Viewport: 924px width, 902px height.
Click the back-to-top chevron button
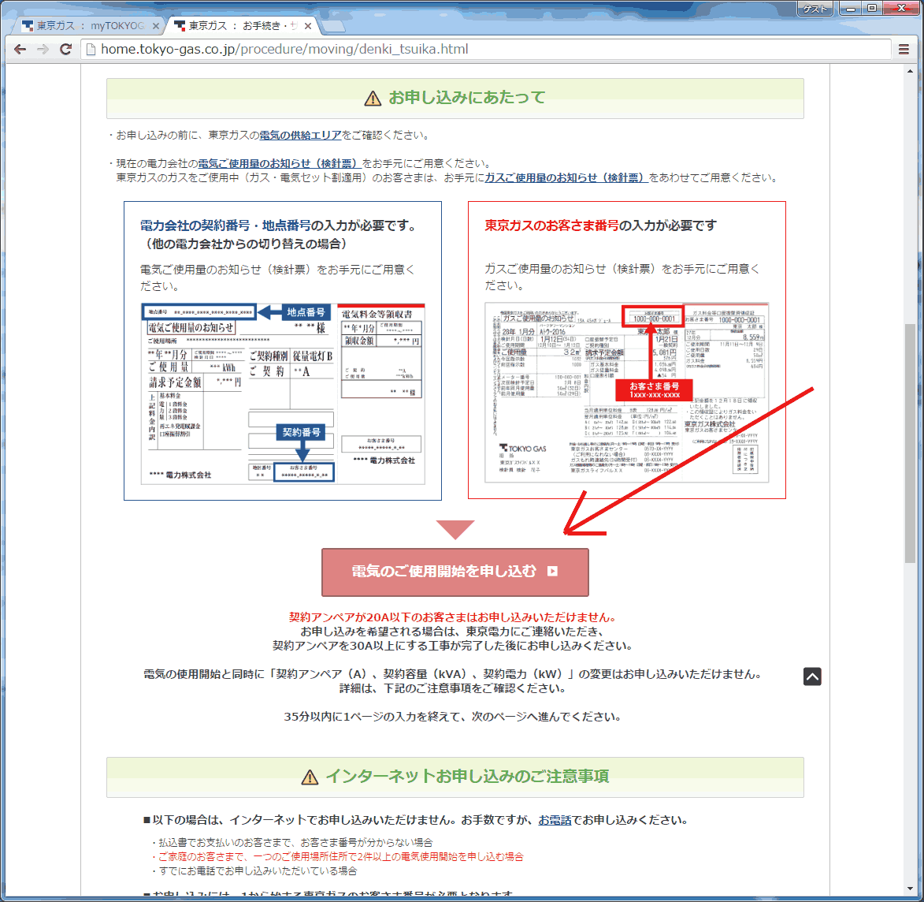click(812, 676)
